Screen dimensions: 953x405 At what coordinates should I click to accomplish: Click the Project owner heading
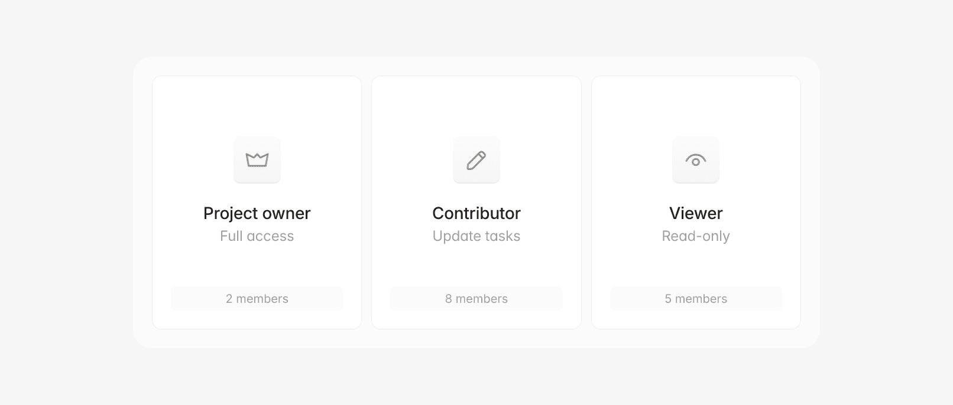257,213
